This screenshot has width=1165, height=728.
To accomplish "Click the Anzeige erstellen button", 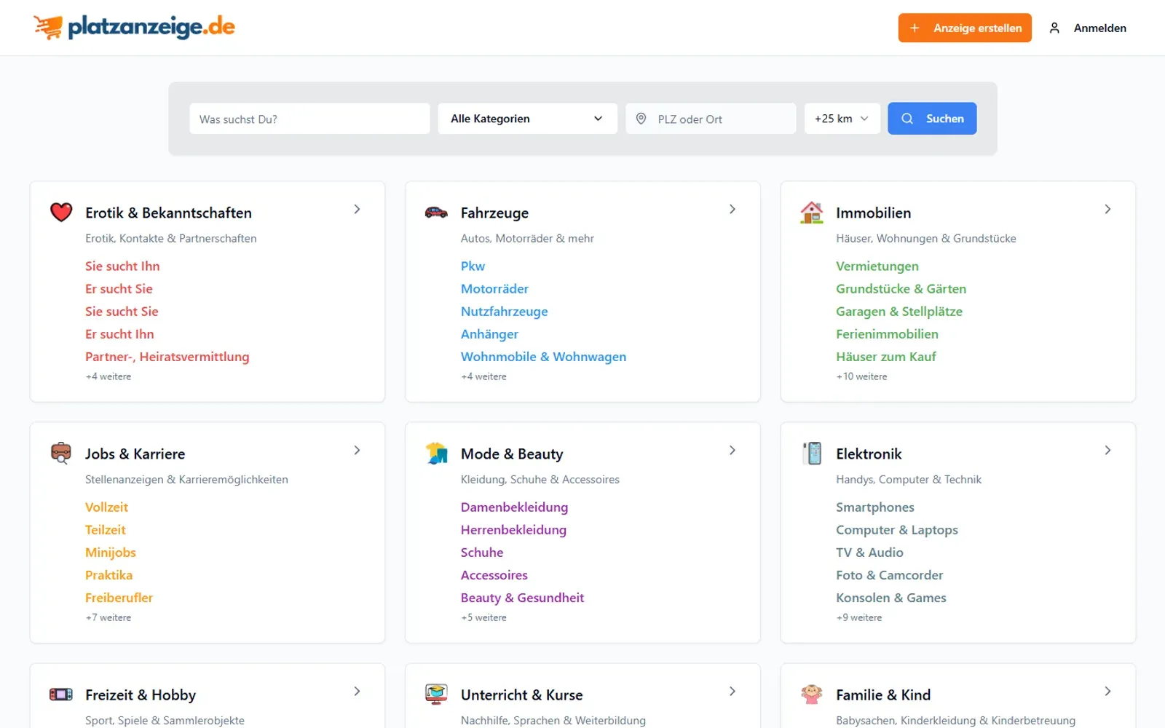I will pos(965,28).
